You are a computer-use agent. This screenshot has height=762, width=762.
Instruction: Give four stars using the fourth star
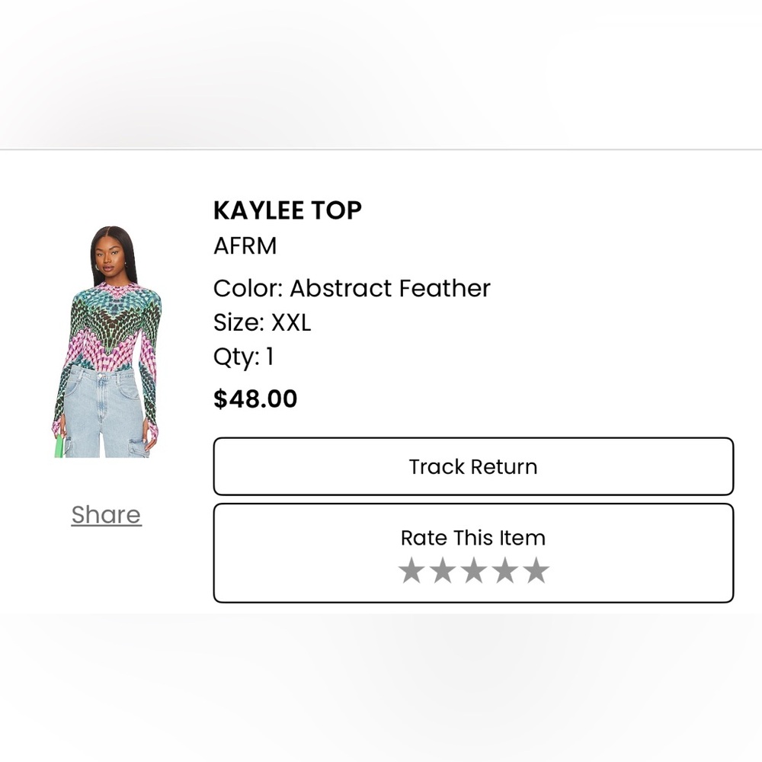[505, 569]
